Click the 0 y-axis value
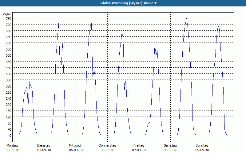 pyautogui.click(x=10, y=136)
